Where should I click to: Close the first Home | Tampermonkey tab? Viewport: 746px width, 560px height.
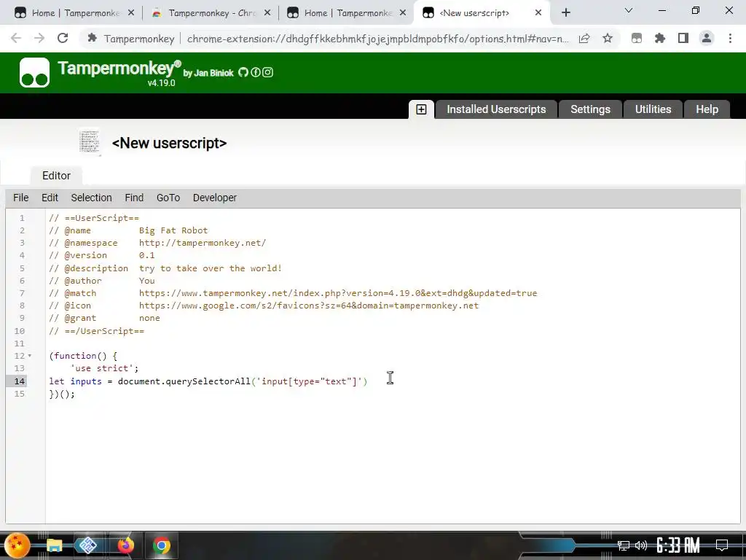point(131,13)
